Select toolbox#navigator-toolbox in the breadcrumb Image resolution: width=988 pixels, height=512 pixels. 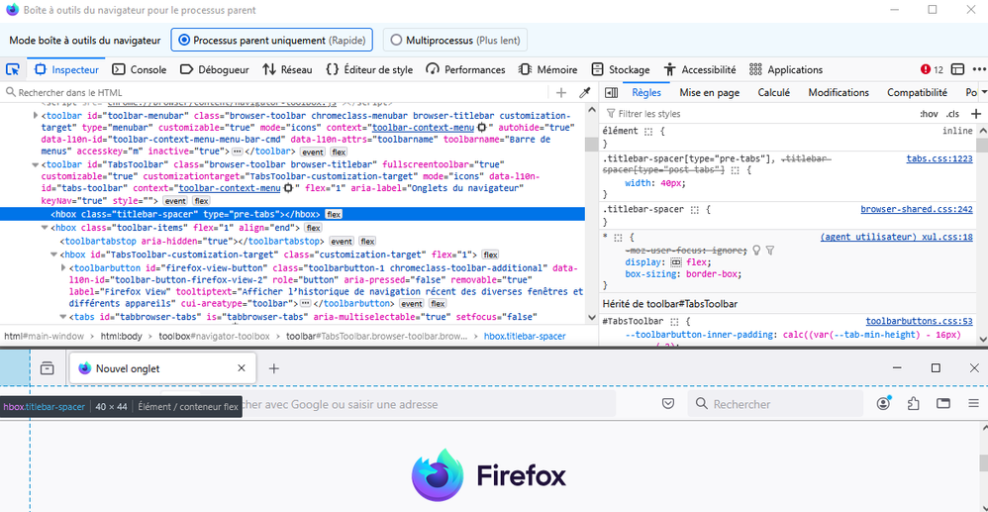click(214, 336)
